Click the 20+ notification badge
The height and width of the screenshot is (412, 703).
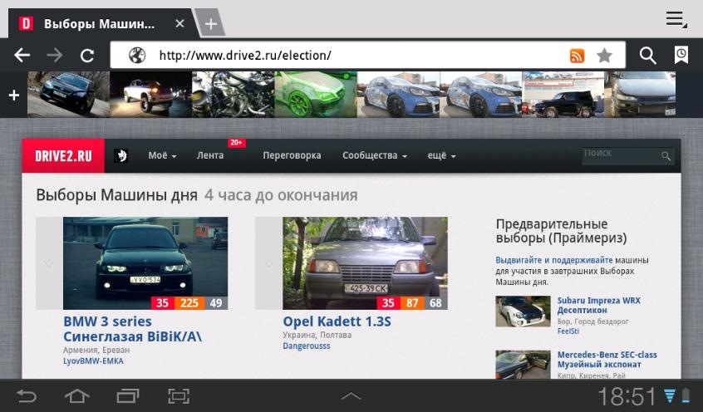click(236, 143)
